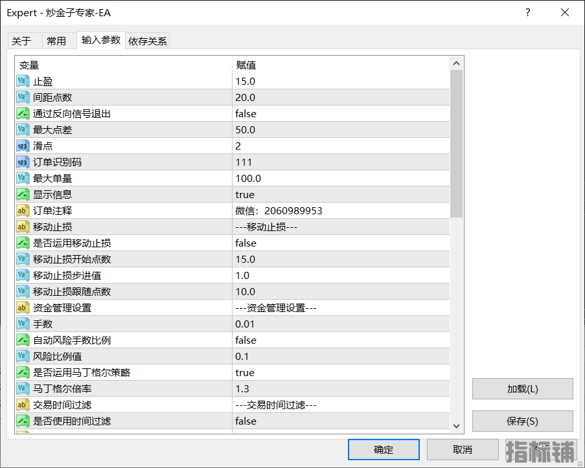585x468 pixels.
Task: Click the 止盈 value 15.0
Action: point(245,81)
